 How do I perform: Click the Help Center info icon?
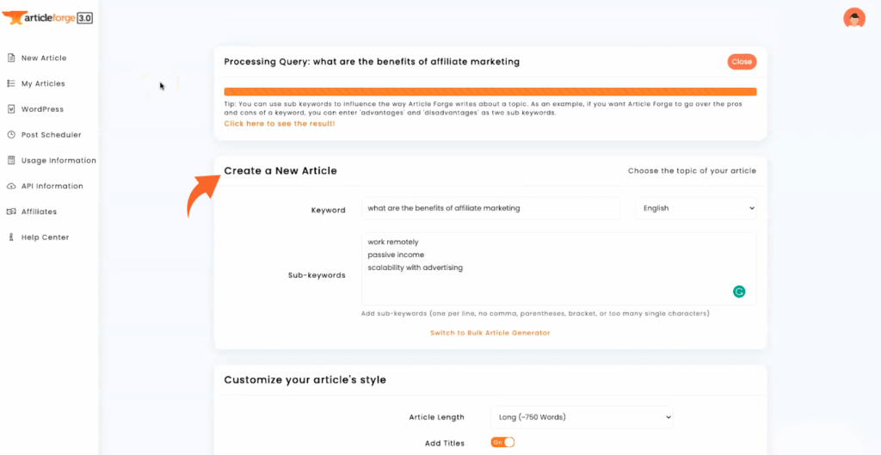click(10, 237)
